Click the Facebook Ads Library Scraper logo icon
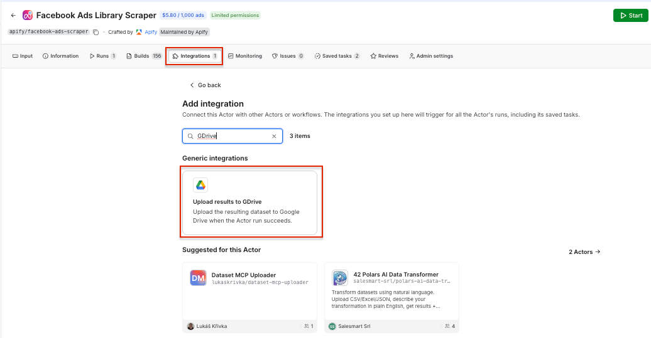 point(28,15)
